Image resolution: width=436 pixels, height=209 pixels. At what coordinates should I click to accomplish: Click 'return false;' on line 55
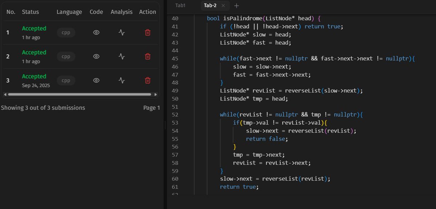267,139
